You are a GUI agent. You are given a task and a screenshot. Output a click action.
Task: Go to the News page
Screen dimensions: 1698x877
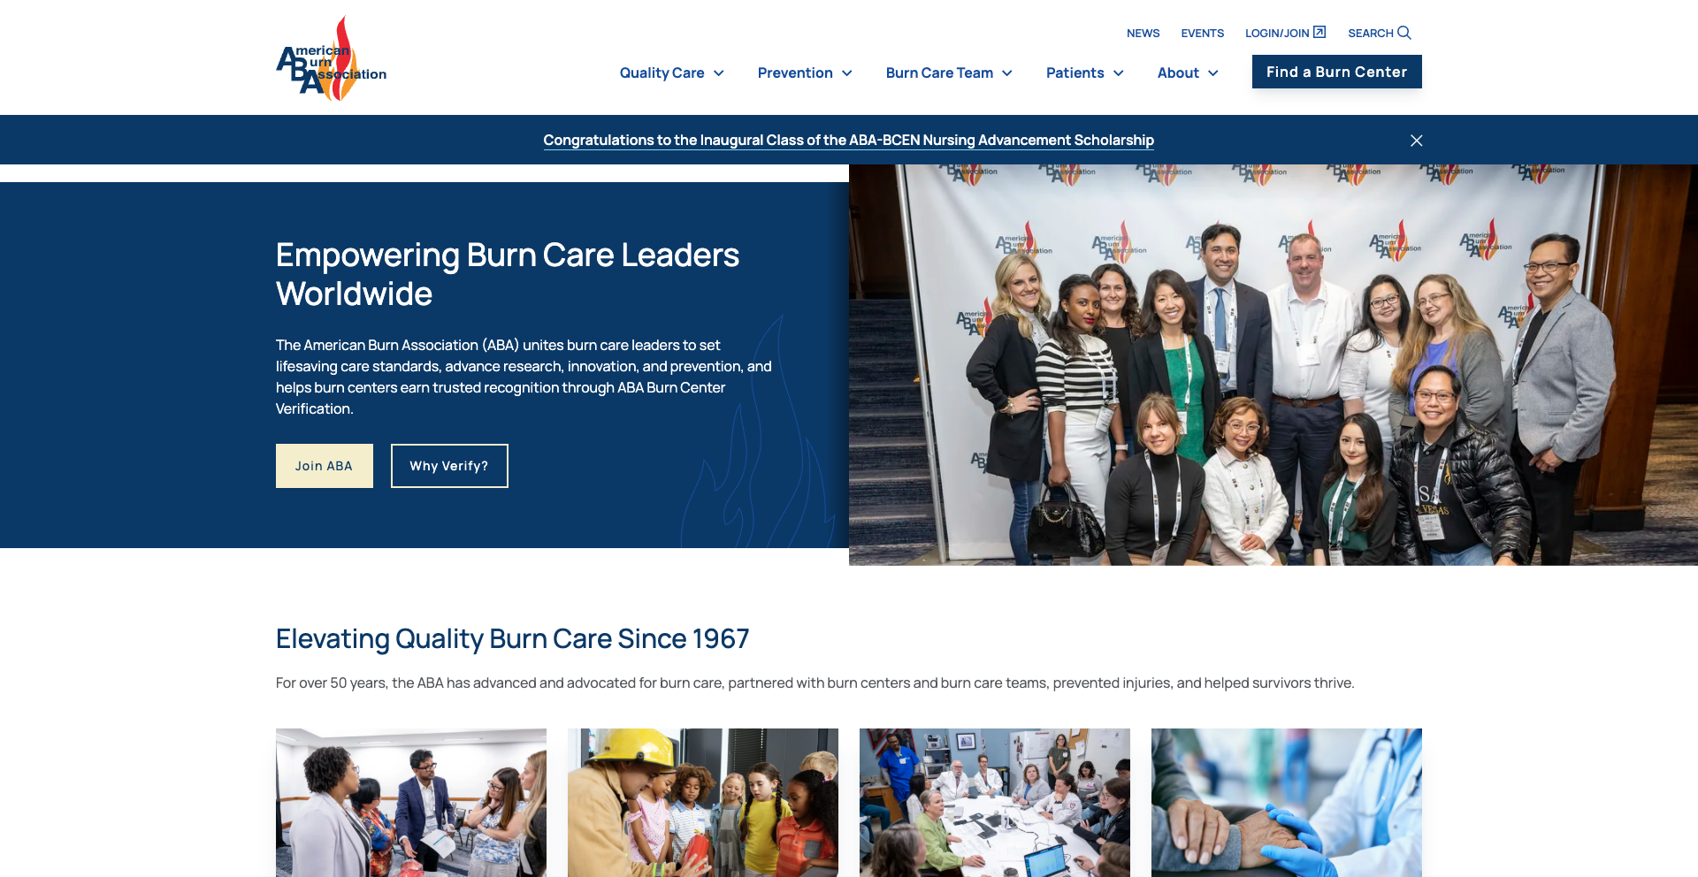click(x=1143, y=33)
